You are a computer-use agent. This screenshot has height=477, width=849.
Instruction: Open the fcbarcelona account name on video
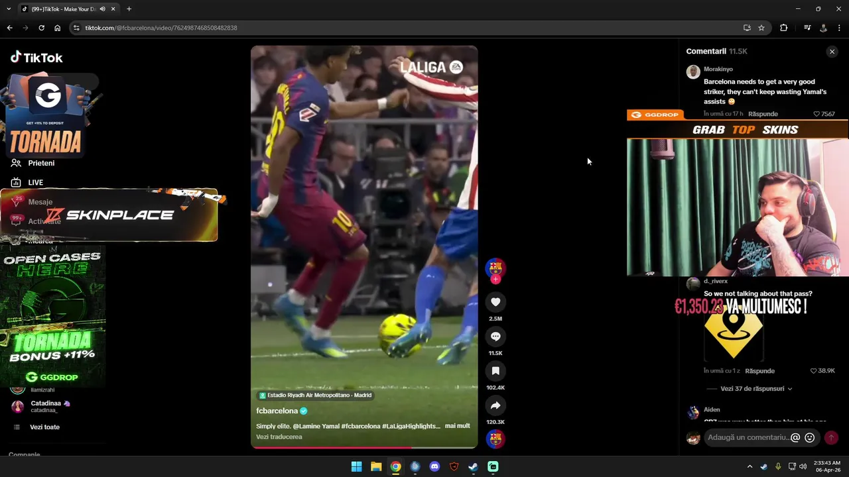click(x=277, y=411)
